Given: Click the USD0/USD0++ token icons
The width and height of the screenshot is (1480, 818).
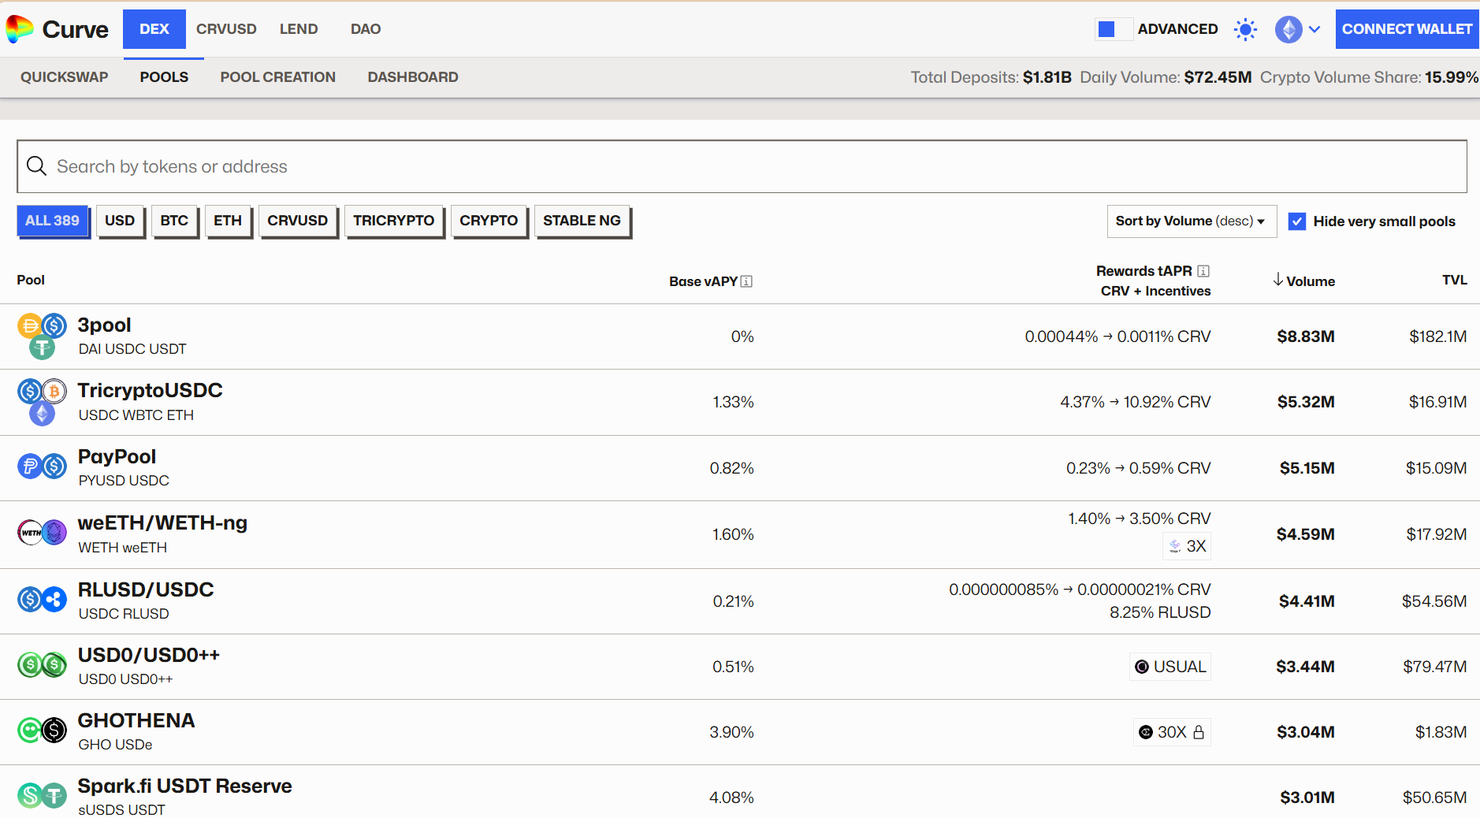Looking at the screenshot, I should pos(42,665).
